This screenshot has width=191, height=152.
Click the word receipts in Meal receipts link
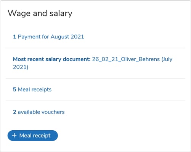tap(42, 90)
